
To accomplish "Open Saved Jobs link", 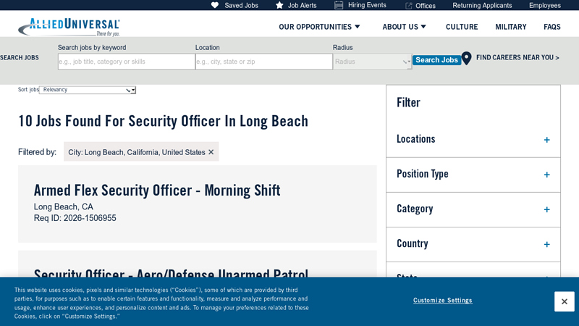I will (x=241, y=6).
